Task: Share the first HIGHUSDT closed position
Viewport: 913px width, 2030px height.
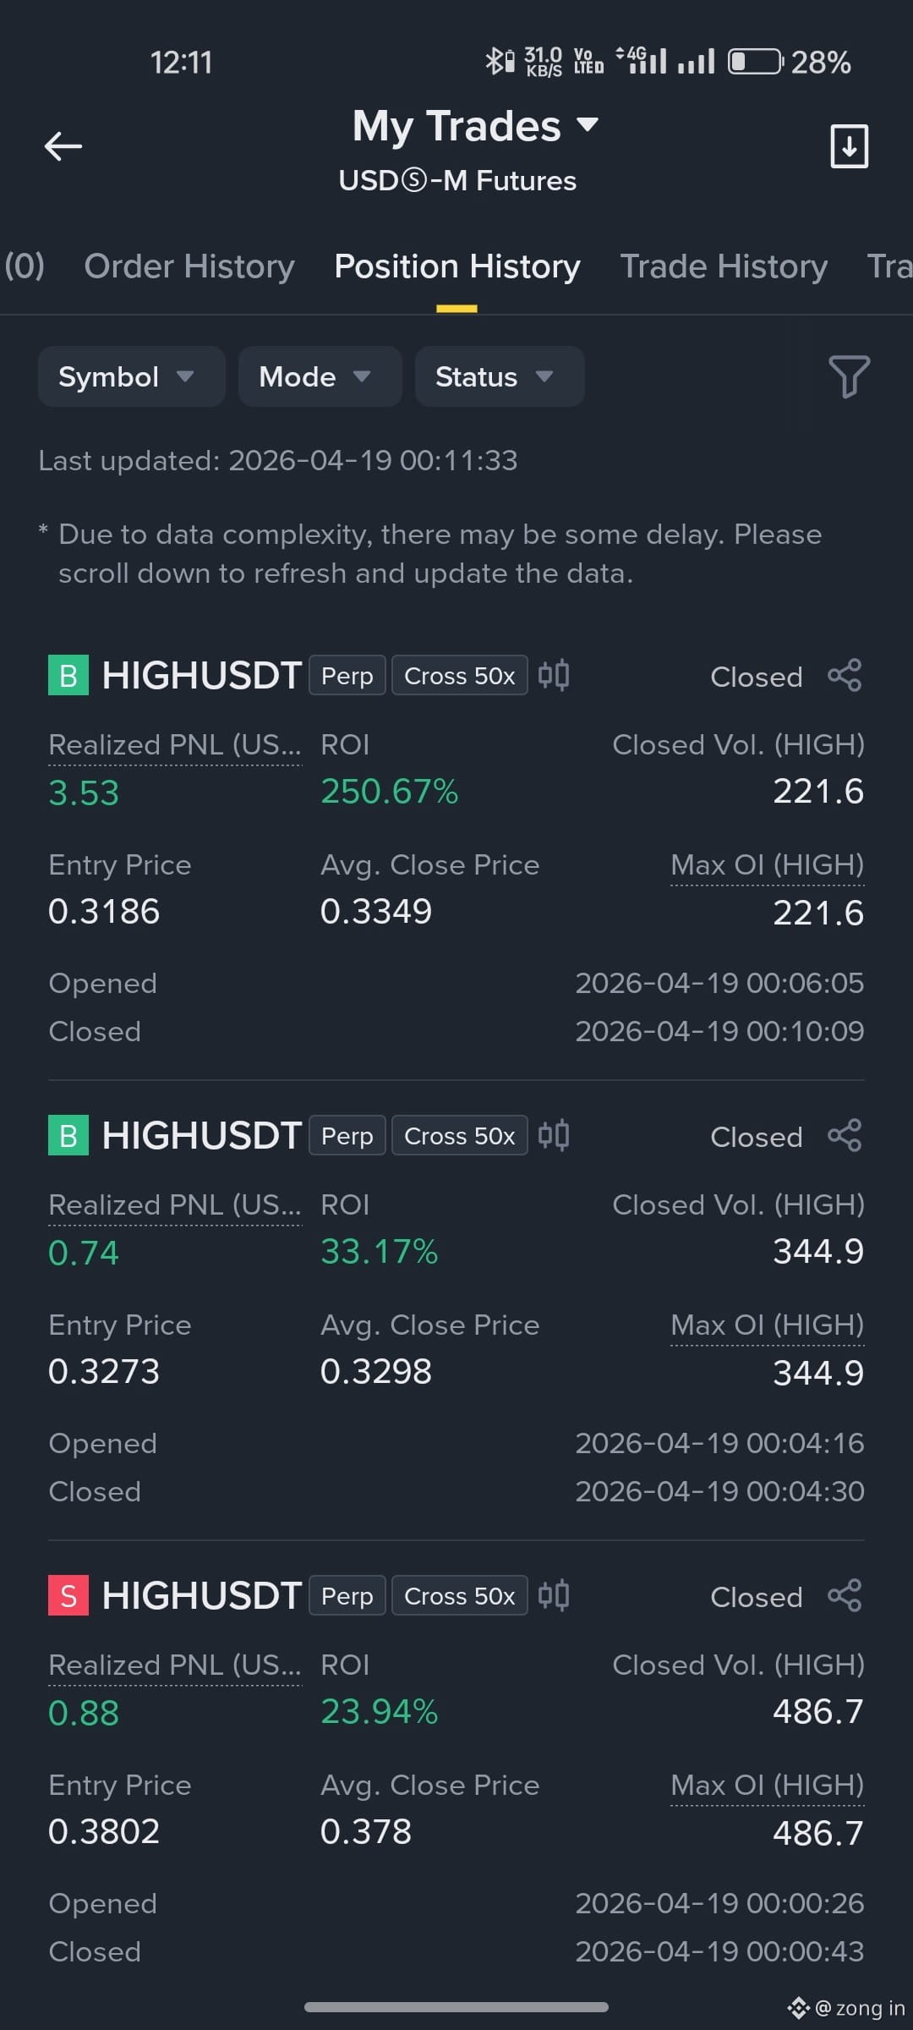Action: [x=845, y=676]
